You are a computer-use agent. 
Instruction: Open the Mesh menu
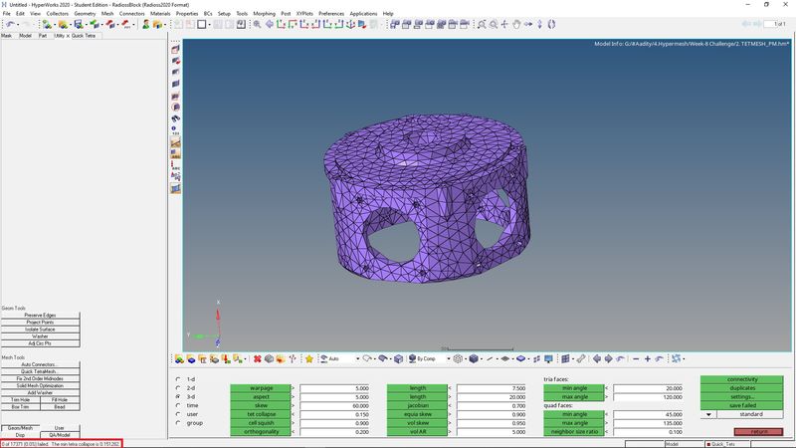[x=107, y=14]
